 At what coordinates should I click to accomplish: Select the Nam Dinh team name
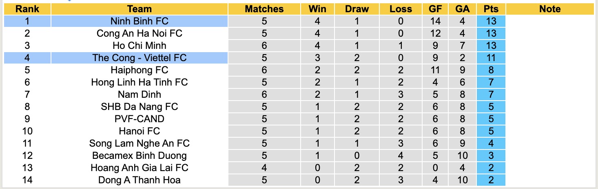click(140, 94)
